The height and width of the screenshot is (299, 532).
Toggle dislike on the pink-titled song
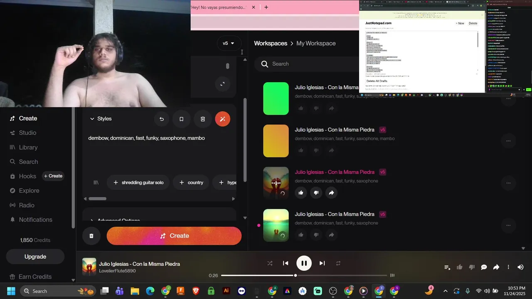coord(316,193)
